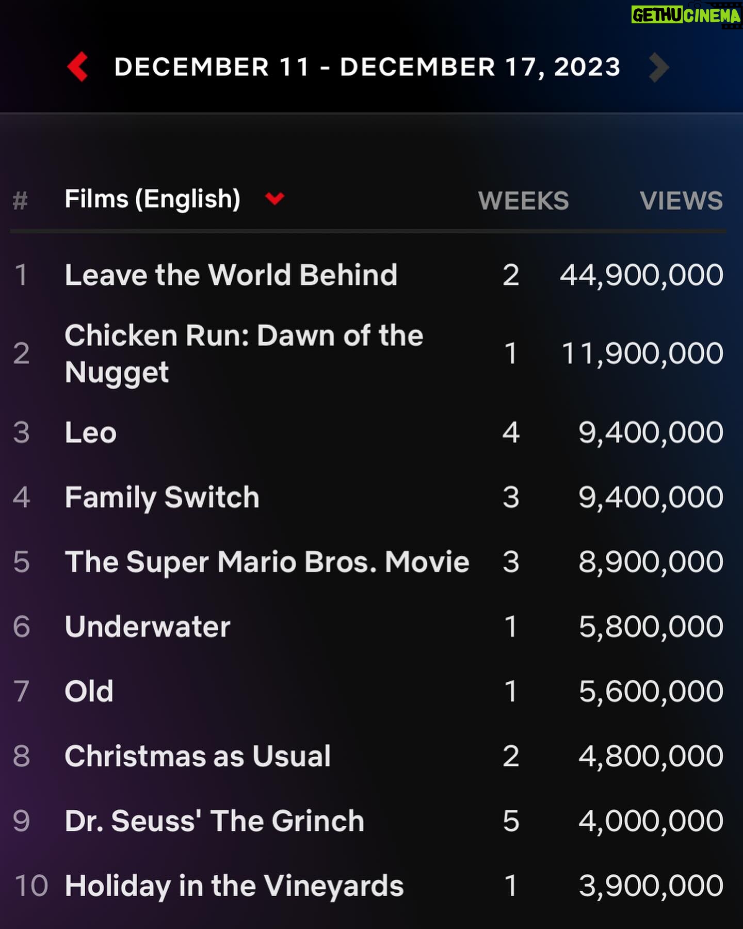The width and height of the screenshot is (743, 929).
Task: Sort by the WEEKS column header
Action: (x=523, y=201)
